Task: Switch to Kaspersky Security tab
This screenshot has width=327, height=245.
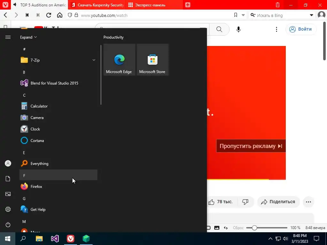Action: 97,5
